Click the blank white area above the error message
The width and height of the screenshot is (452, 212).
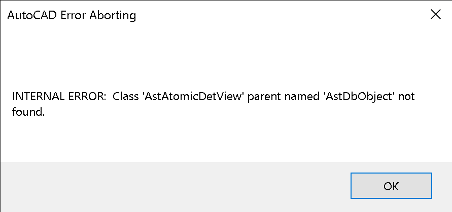226,56
